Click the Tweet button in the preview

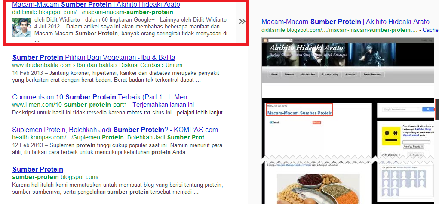point(274,122)
